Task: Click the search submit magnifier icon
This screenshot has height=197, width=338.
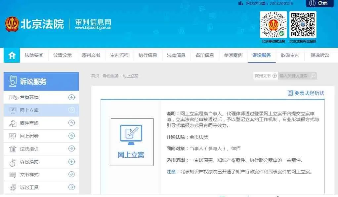Action: coord(314,76)
